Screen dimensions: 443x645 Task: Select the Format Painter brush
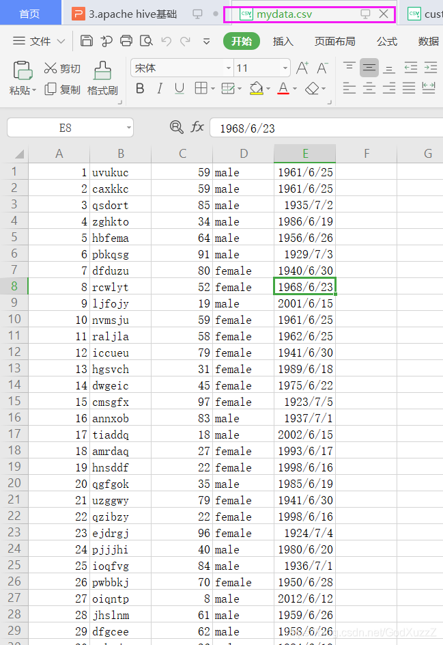pyautogui.click(x=102, y=70)
